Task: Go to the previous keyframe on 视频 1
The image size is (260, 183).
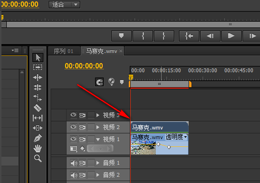Action: 92,148
